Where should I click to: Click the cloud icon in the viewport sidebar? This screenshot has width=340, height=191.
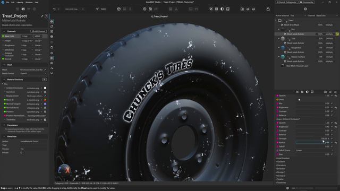52,68
